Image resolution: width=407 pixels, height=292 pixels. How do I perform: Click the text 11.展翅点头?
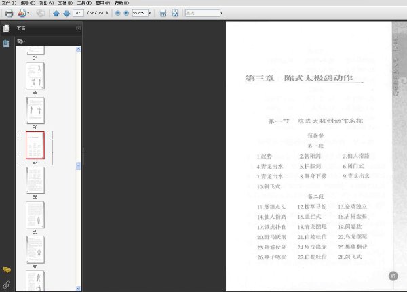[x=271, y=207]
